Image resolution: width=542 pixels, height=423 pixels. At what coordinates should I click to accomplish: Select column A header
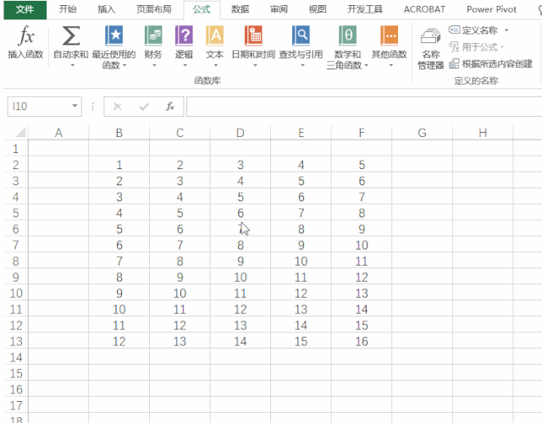[58, 133]
